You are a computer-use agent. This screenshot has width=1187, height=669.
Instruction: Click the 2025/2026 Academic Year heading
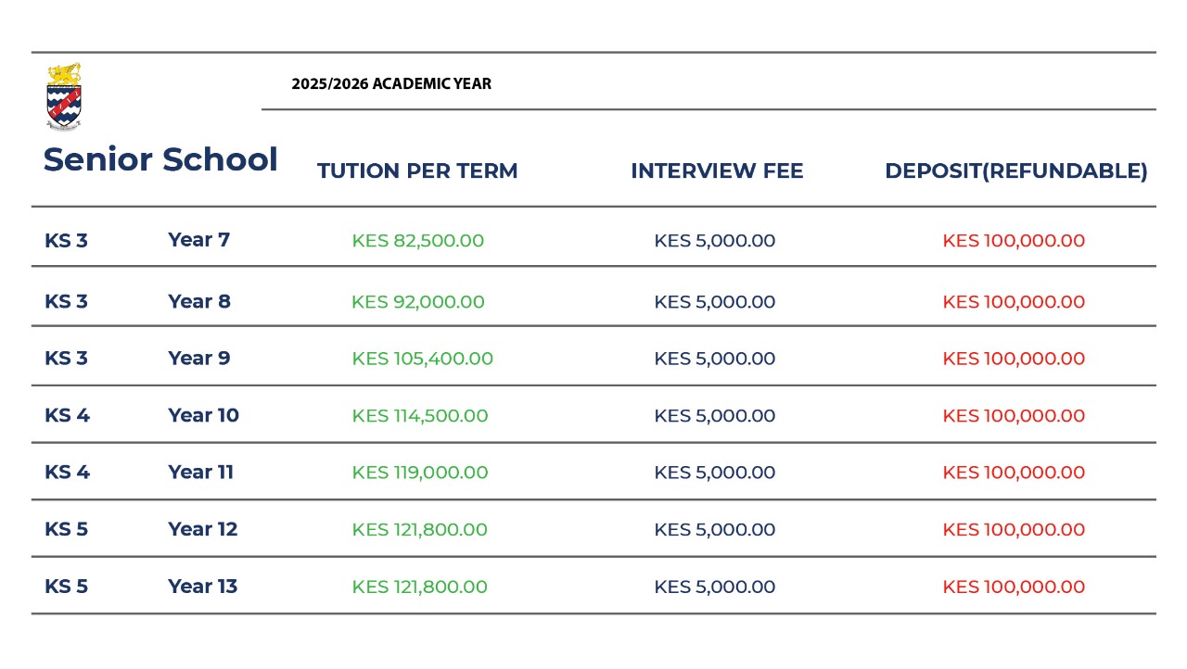tap(391, 84)
